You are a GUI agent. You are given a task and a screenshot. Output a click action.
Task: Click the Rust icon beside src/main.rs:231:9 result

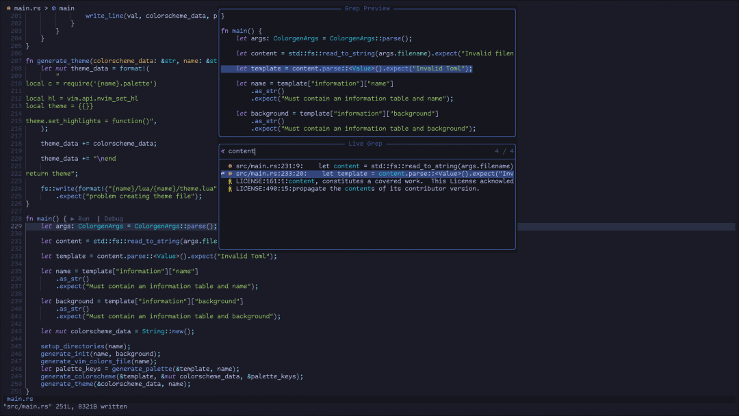tap(231, 166)
